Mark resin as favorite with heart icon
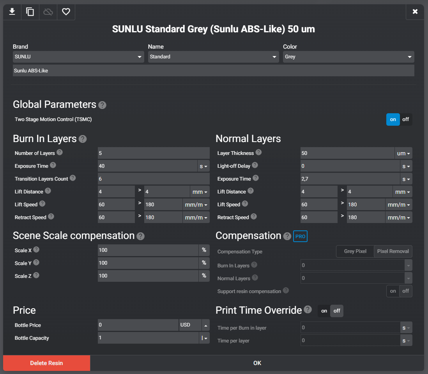 coord(66,12)
